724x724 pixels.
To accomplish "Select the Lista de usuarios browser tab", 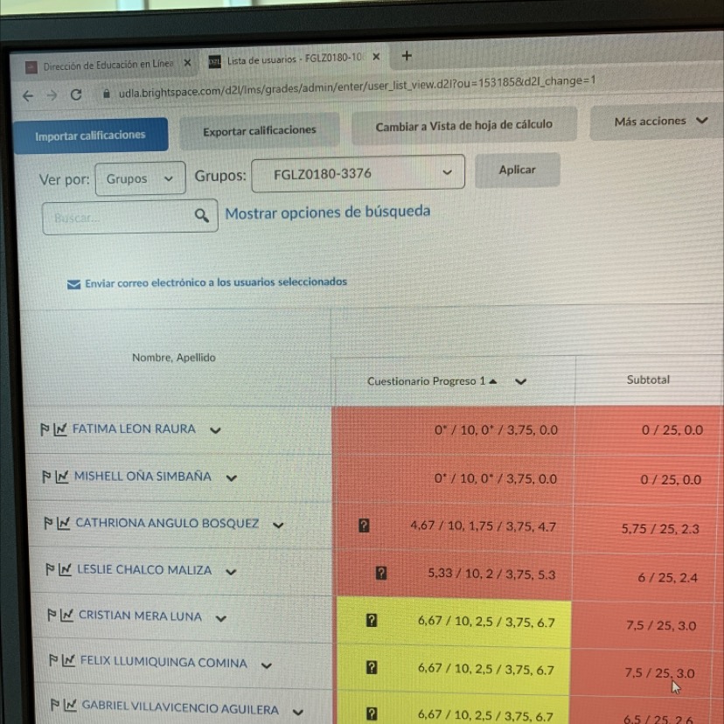I will (x=289, y=59).
